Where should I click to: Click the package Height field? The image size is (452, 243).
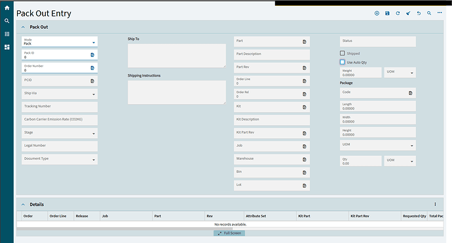point(377,132)
